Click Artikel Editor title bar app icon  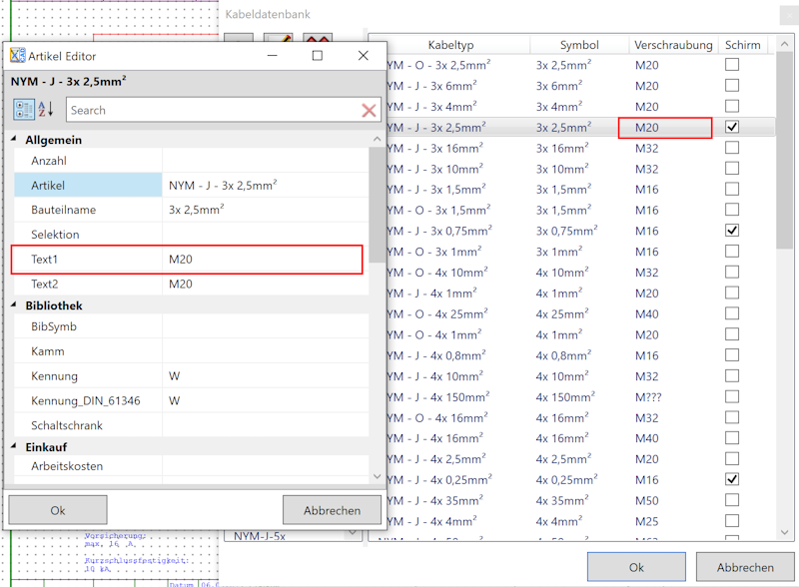[x=17, y=56]
